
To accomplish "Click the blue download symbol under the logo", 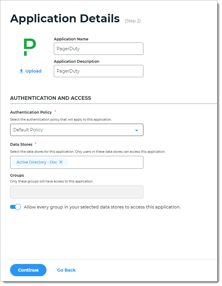I will (x=21, y=71).
